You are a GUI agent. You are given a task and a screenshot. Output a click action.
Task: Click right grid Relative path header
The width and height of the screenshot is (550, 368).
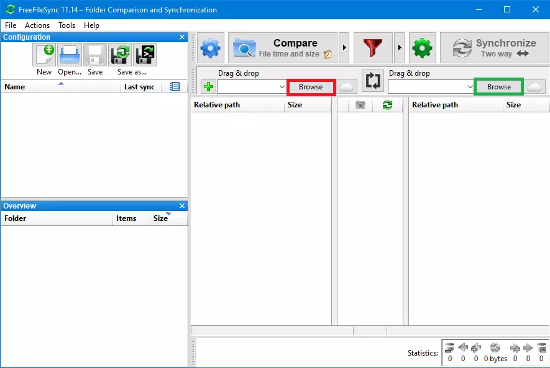click(456, 105)
